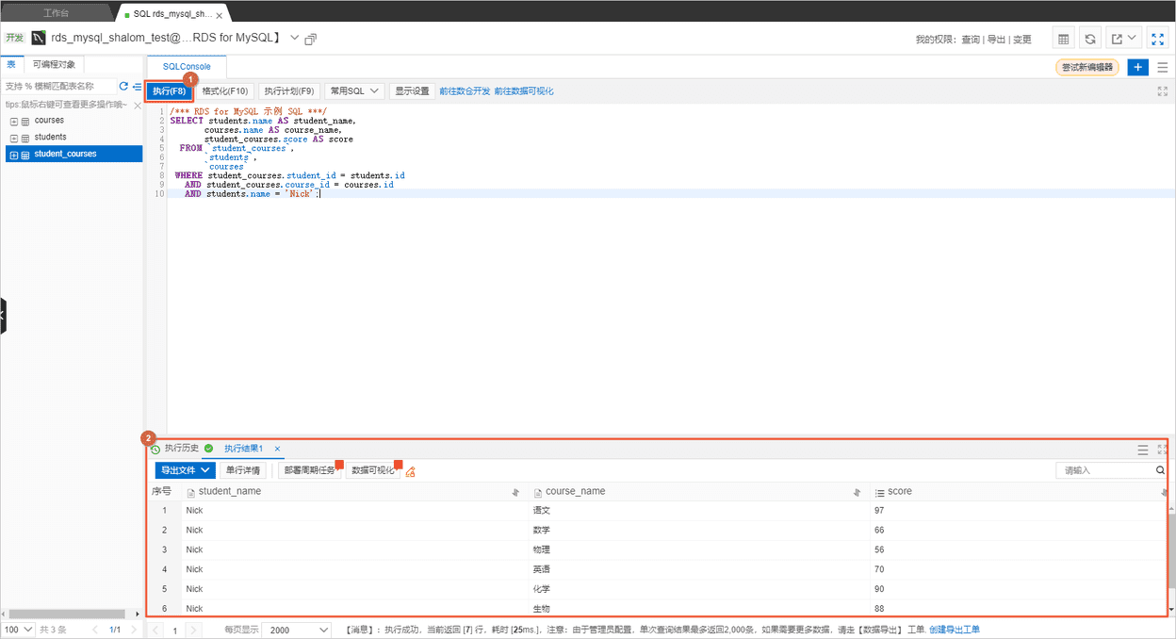Click the orange chart-edit icon in results toolbar

point(410,470)
